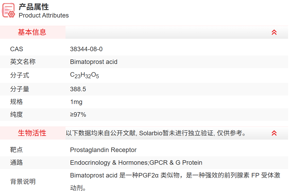Click the 产品属性 page title
The image size is (291, 195).
coord(33,7)
